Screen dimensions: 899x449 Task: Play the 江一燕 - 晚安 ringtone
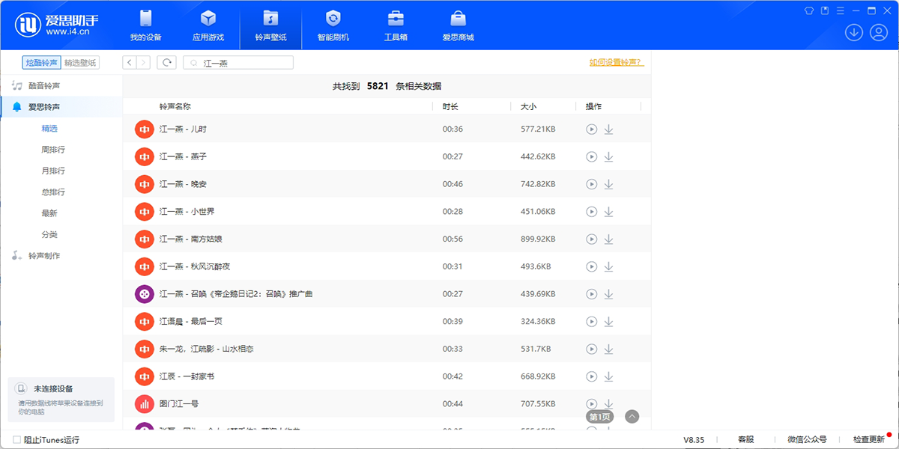(x=591, y=183)
